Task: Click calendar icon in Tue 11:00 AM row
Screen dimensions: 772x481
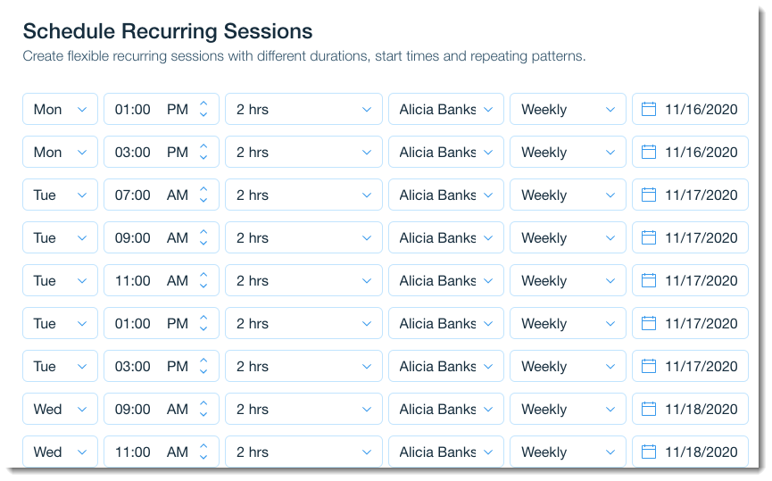Action: click(x=649, y=280)
